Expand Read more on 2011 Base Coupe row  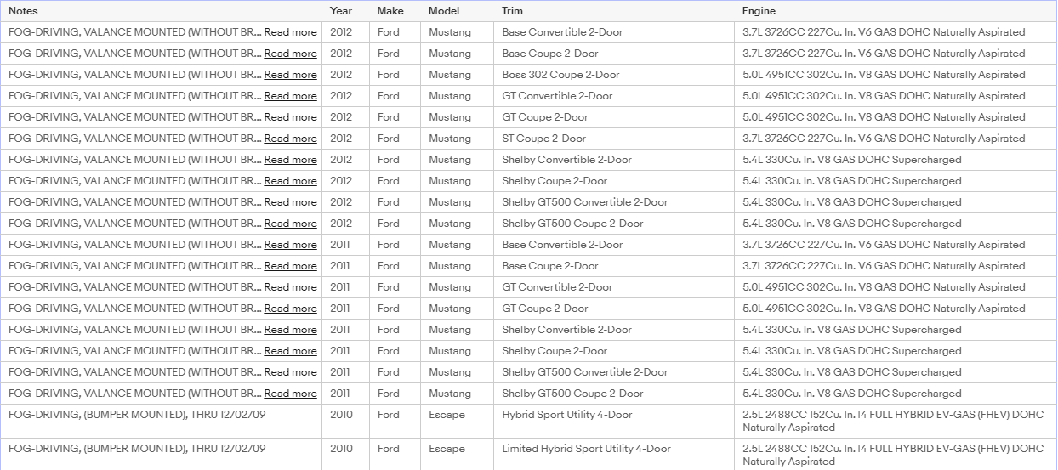(x=290, y=266)
